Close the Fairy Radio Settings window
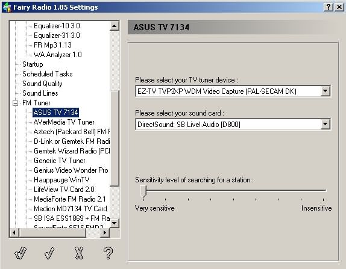This screenshot has width=346, height=269. click(x=339, y=7)
